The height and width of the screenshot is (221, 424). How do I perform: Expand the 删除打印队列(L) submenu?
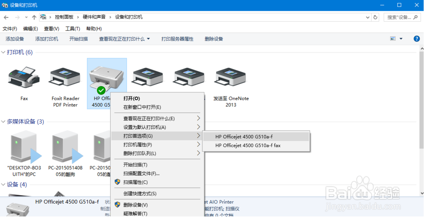[x=198, y=153]
